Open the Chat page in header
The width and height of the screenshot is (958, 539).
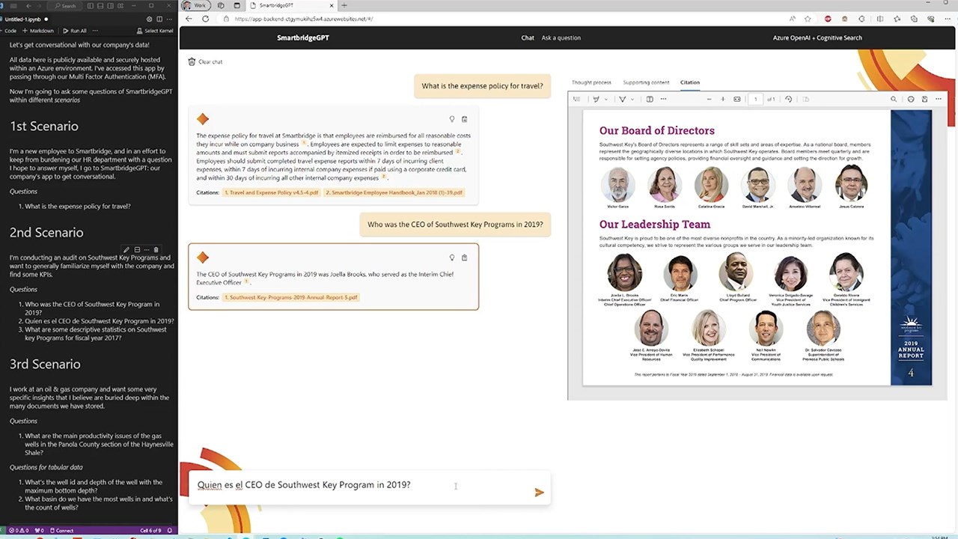528,37
